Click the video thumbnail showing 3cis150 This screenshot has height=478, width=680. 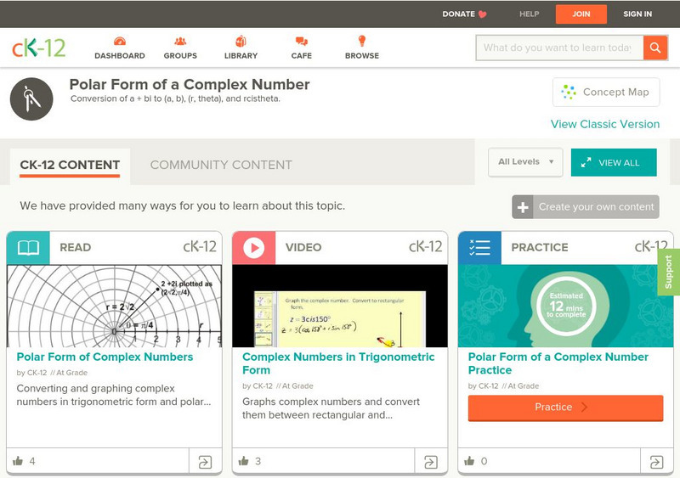(x=340, y=306)
